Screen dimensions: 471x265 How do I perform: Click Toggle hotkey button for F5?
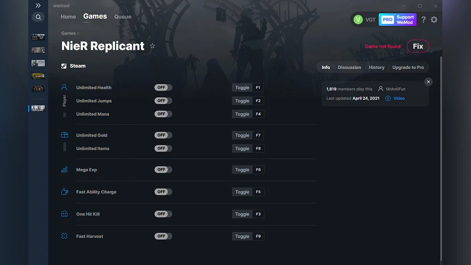click(x=248, y=192)
